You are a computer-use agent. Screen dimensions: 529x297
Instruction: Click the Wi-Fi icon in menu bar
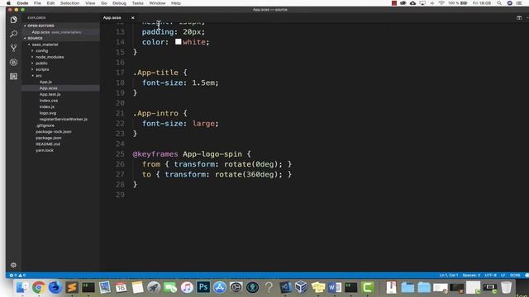click(441, 3)
